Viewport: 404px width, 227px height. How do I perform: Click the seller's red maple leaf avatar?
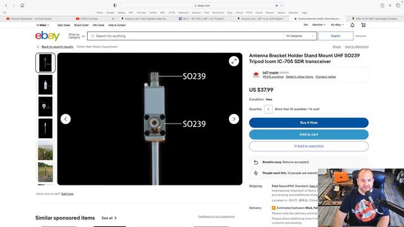pyautogui.click(x=256, y=74)
